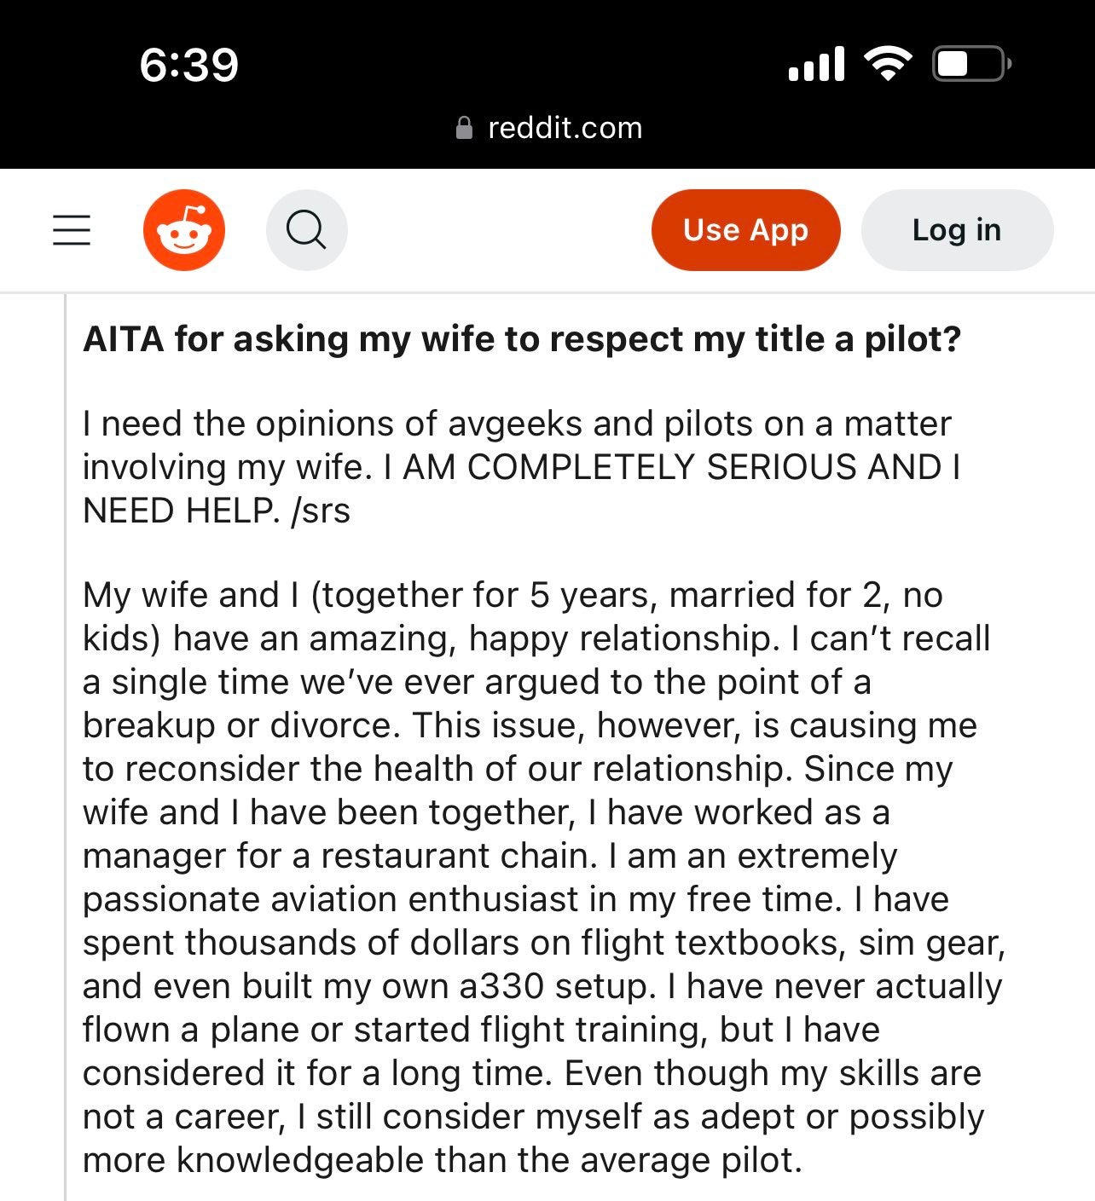Tap the battery indicator icon
The width and height of the screenshot is (1095, 1201).
click(x=971, y=64)
